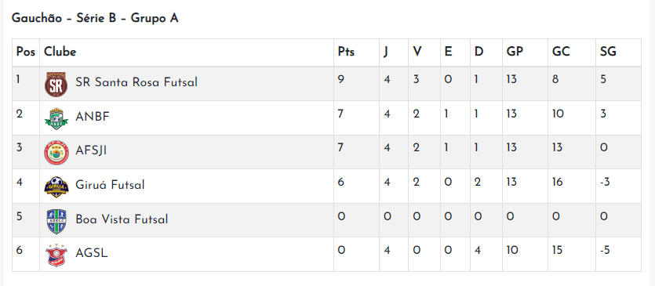Open the Giruá Futsal team name

tap(110, 185)
